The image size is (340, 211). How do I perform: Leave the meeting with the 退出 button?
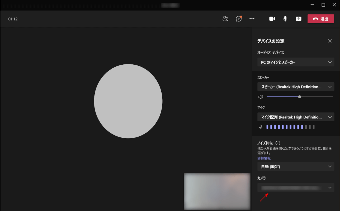click(x=321, y=19)
